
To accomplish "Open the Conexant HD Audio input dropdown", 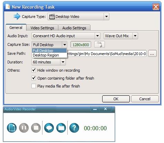I will [x=66, y=36].
